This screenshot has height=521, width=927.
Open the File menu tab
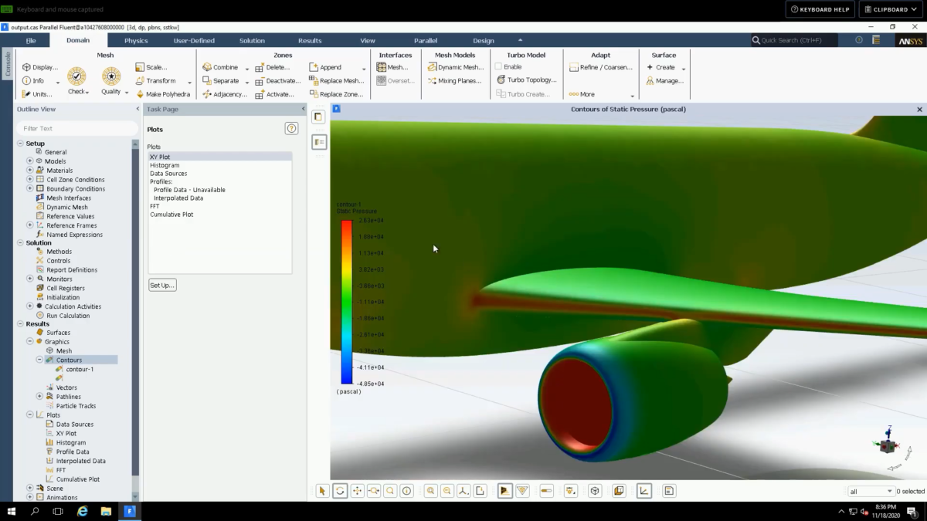click(31, 40)
